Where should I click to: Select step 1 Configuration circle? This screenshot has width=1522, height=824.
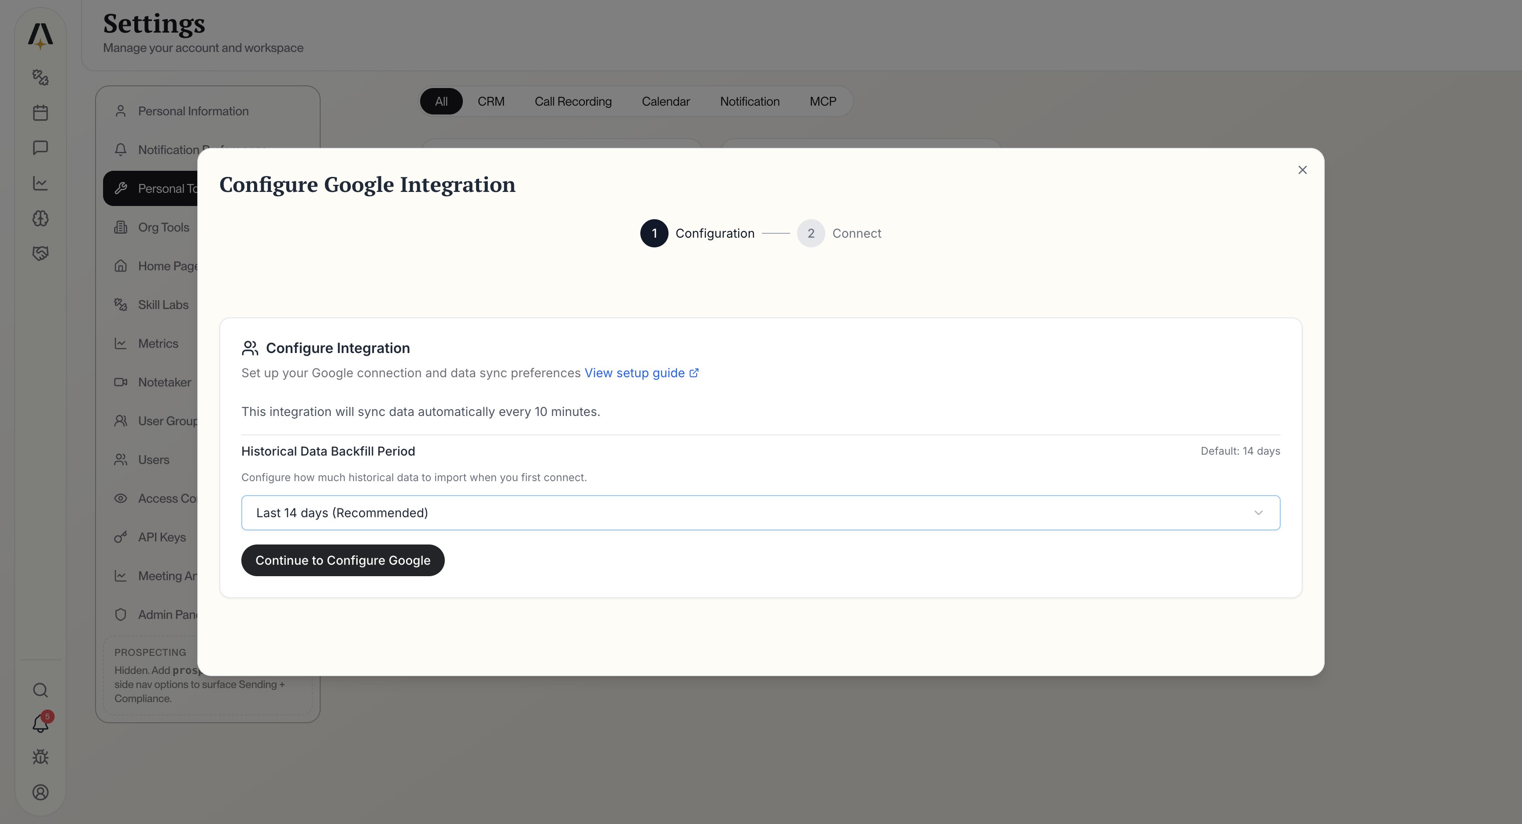(654, 233)
